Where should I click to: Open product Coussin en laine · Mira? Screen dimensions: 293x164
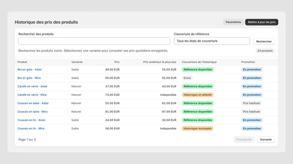[x=32, y=112]
